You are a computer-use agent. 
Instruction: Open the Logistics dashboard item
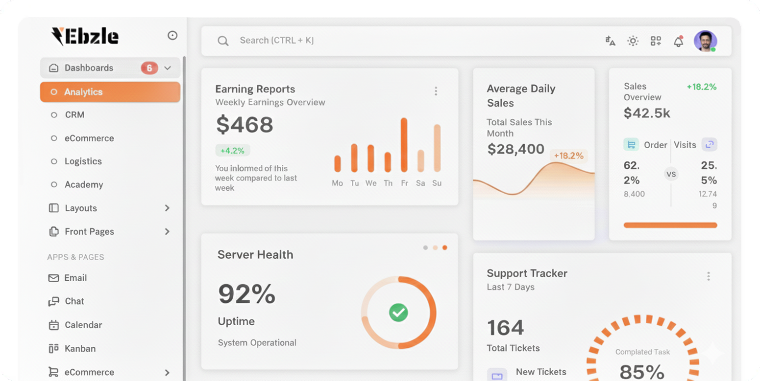[83, 161]
